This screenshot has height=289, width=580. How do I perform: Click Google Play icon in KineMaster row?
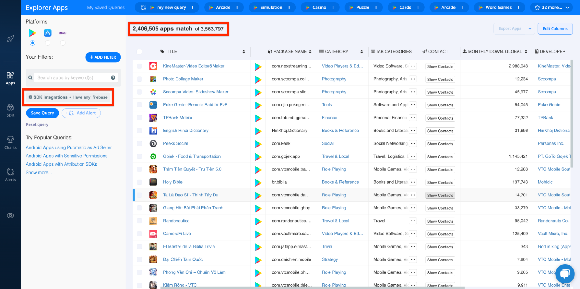258,67
